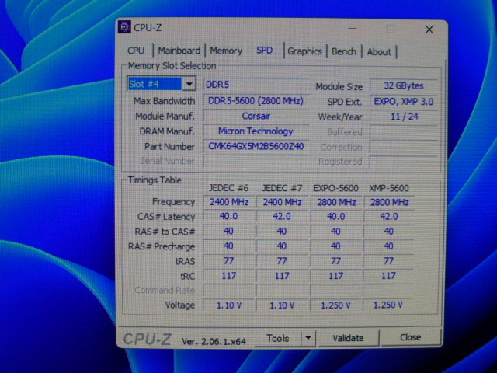Click the Close button at bottom

411,337
